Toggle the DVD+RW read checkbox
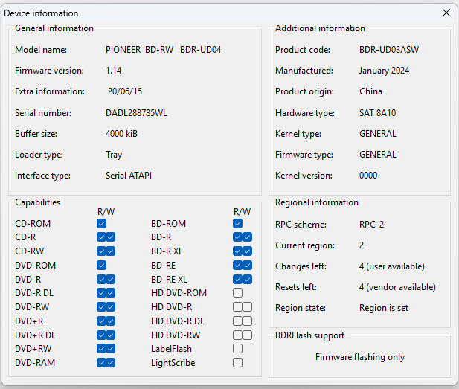Viewport: 459px width, 389px height. click(101, 349)
